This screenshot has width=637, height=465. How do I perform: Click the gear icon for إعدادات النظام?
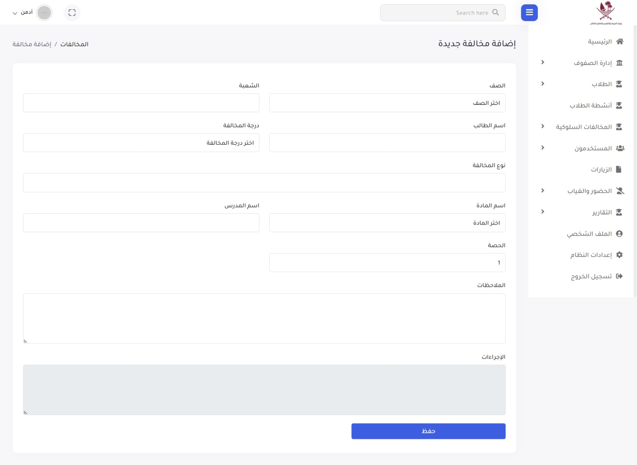click(619, 255)
